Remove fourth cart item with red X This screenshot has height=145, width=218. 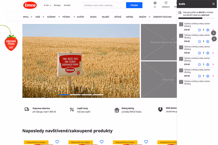tap(213, 64)
